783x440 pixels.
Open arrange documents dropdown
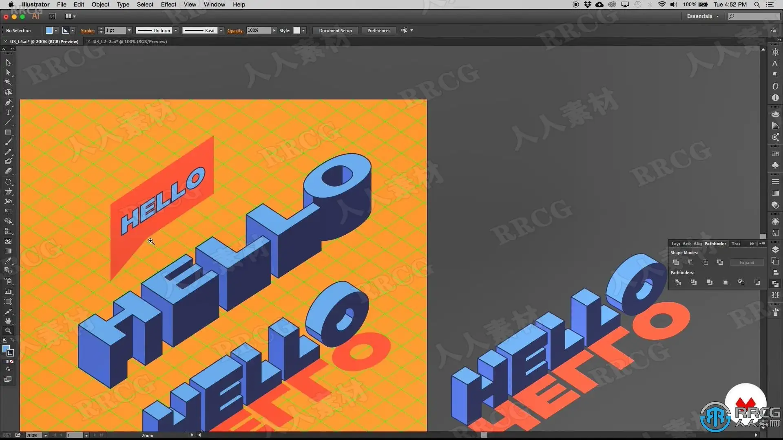click(x=70, y=16)
